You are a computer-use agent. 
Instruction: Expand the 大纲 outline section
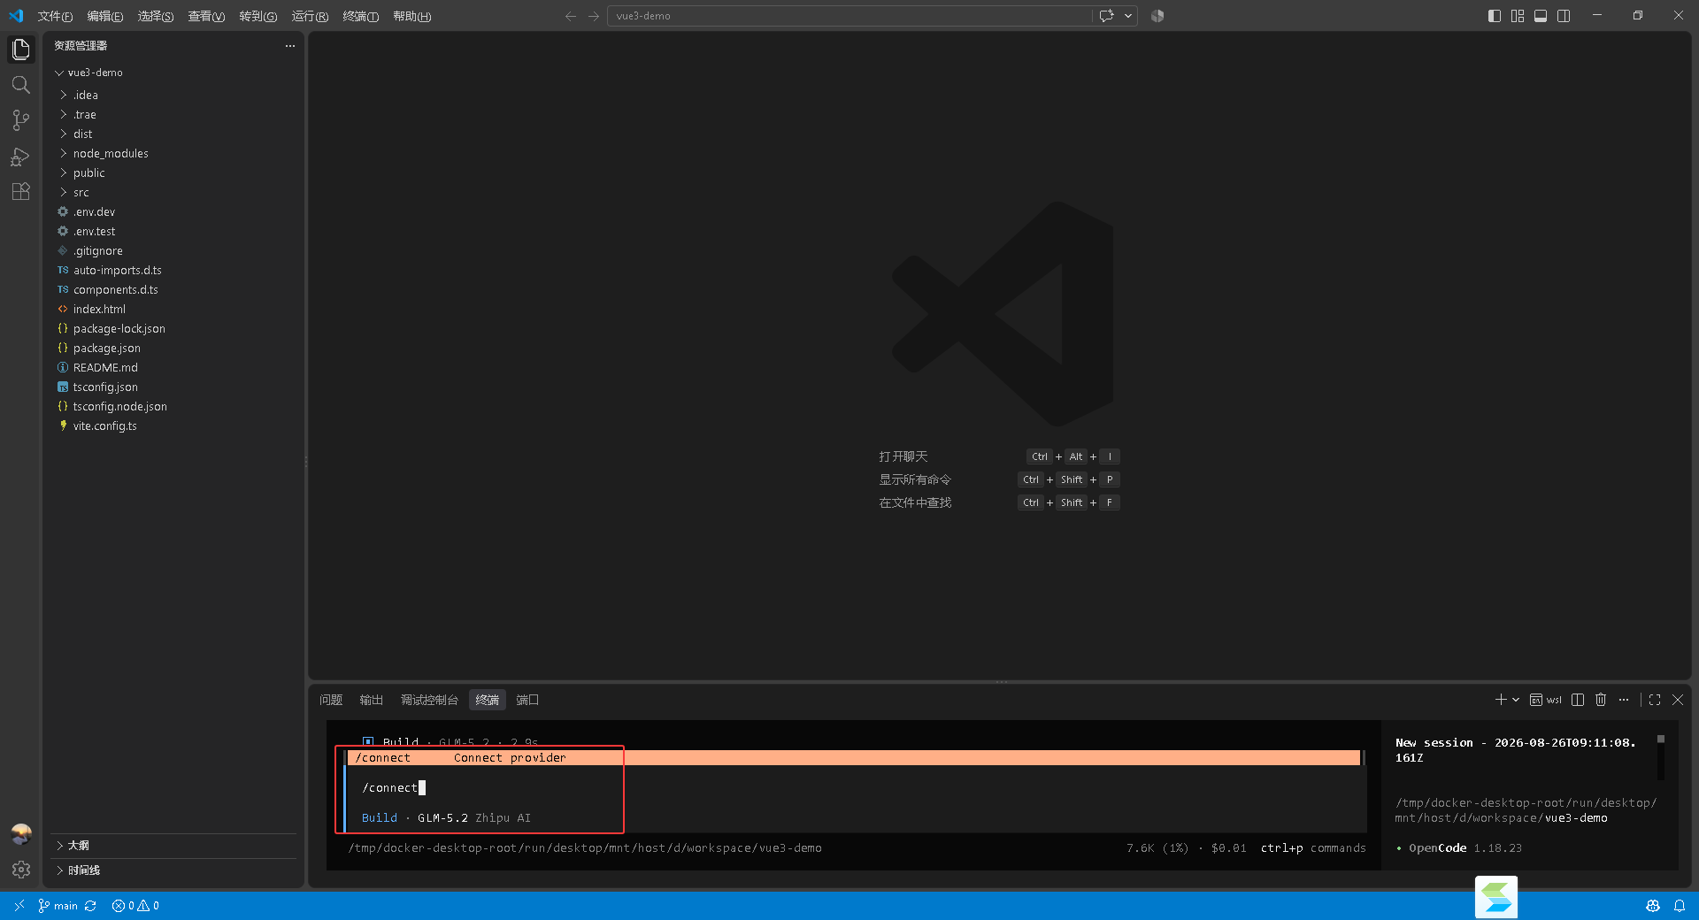(173, 846)
